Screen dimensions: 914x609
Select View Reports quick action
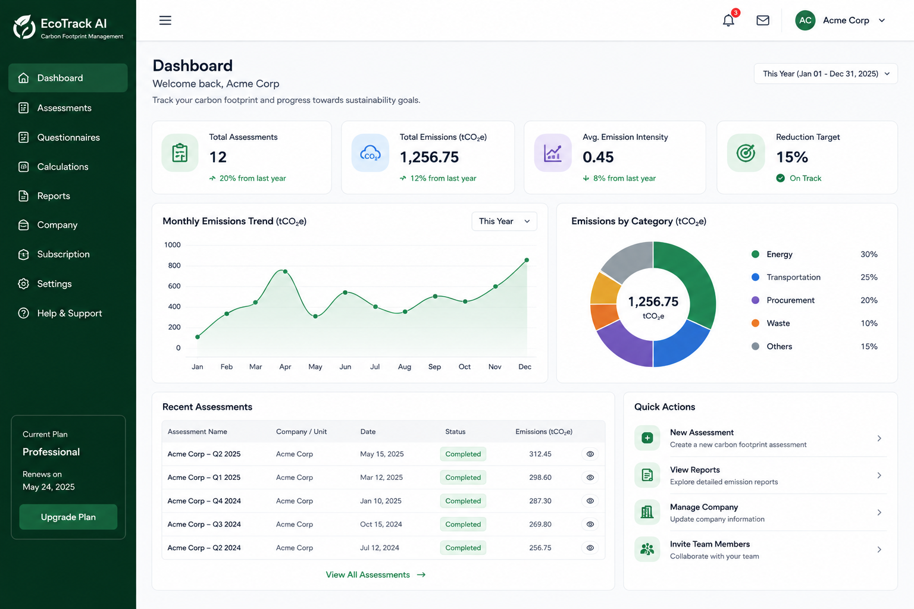tap(760, 475)
